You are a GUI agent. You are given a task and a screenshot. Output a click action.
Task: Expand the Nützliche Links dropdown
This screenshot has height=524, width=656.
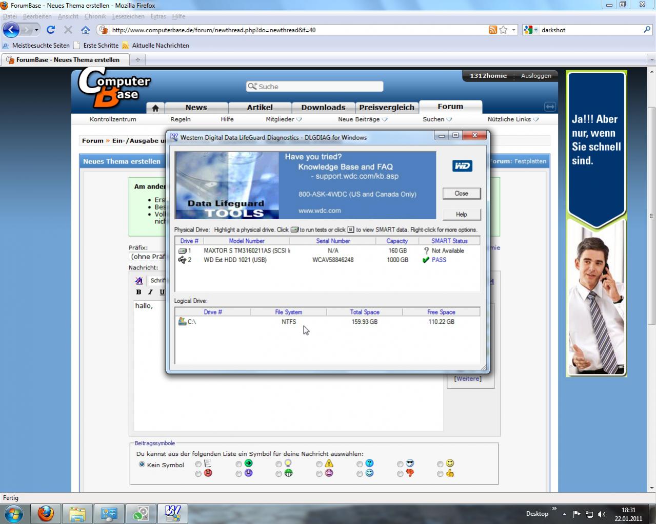click(513, 119)
